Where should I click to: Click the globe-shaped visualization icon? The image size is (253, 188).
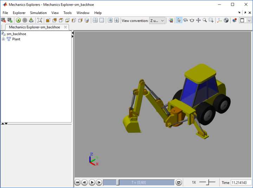click(x=226, y=20)
